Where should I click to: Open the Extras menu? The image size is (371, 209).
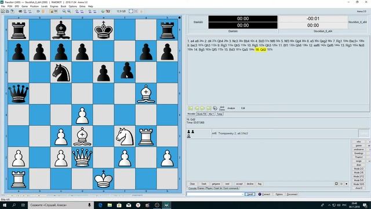(x=82, y=6)
